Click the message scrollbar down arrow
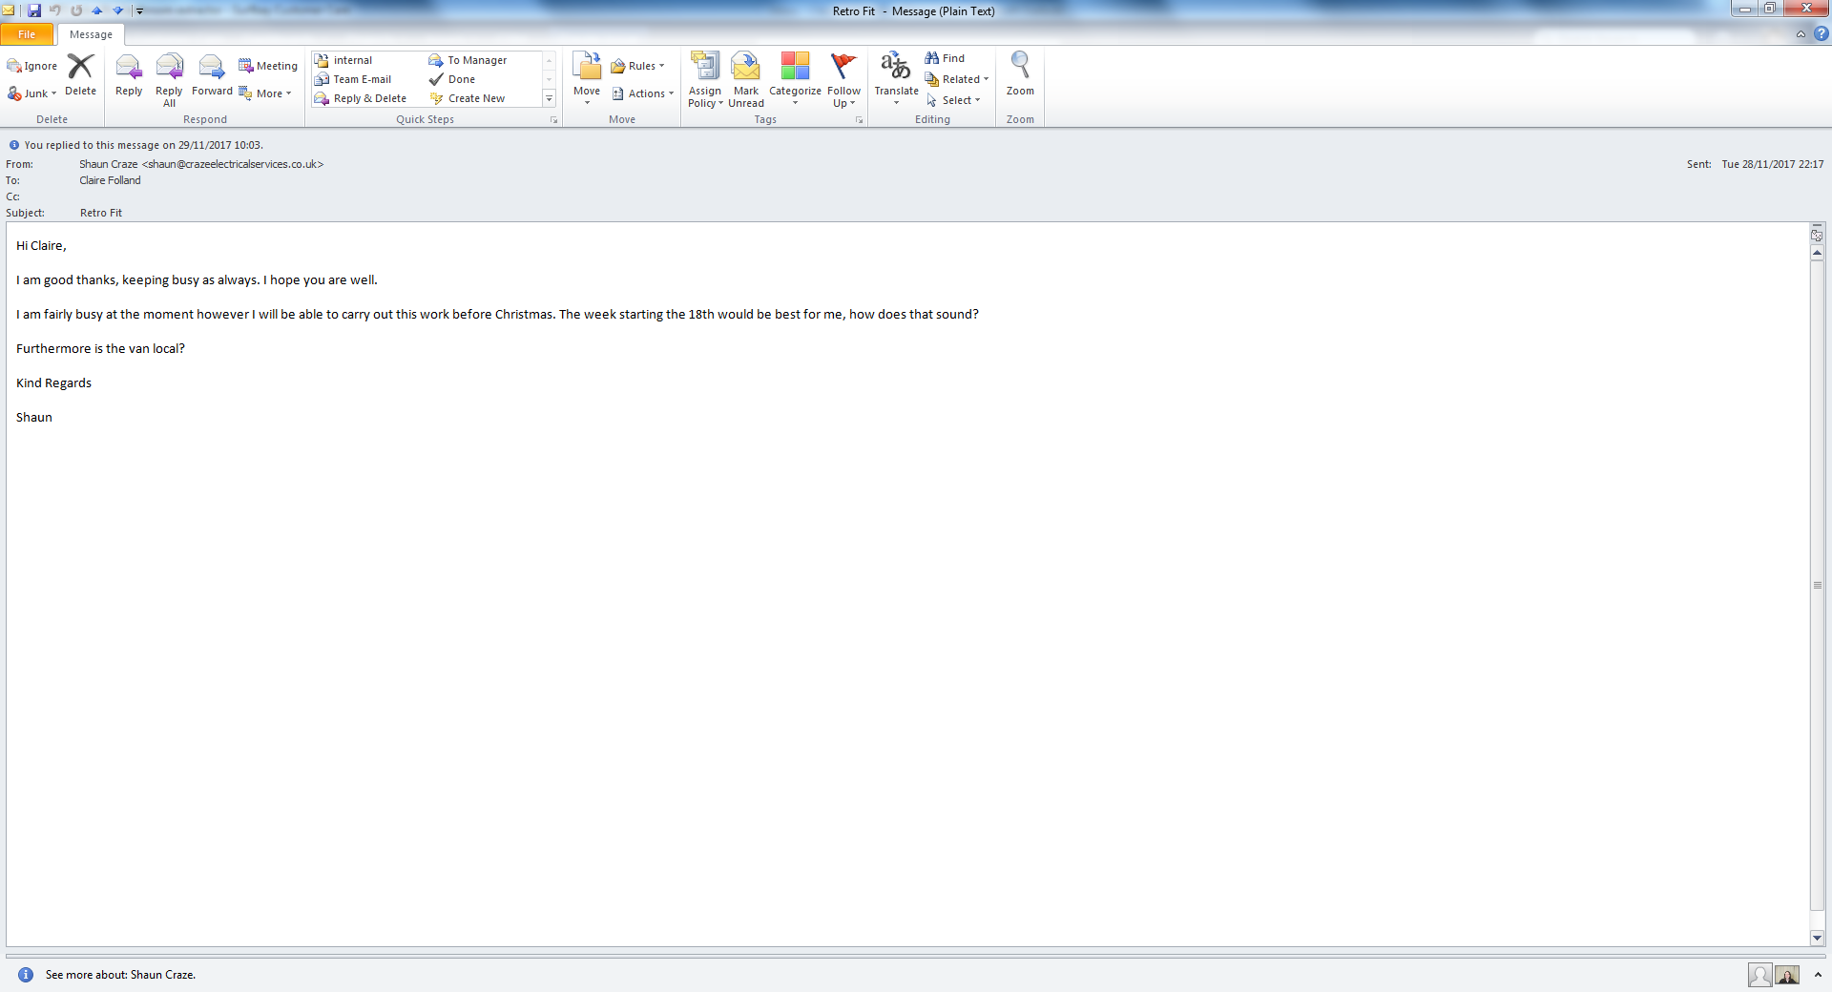The image size is (1832, 992). tap(1818, 939)
